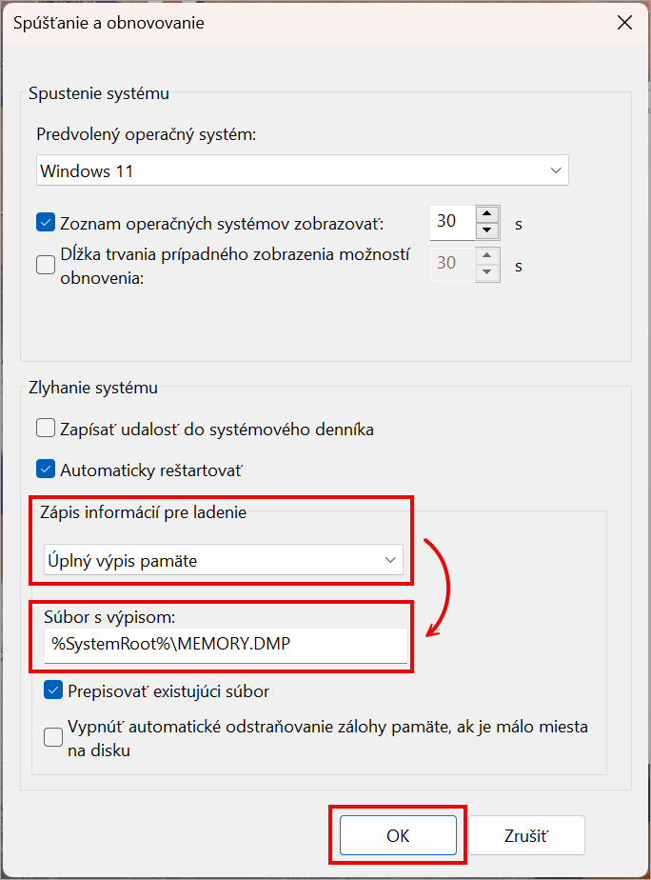Click the up arrow of the recovery options time spinner

(486, 256)
